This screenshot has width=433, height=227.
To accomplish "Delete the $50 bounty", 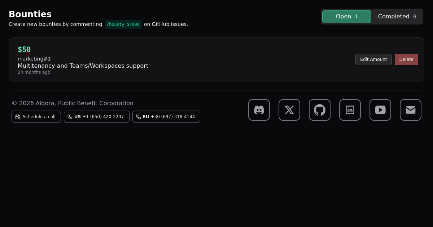I will tap(406, 59).
